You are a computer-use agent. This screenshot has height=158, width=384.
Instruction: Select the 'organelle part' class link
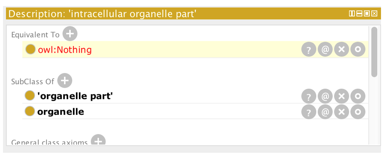click(75, 96)
